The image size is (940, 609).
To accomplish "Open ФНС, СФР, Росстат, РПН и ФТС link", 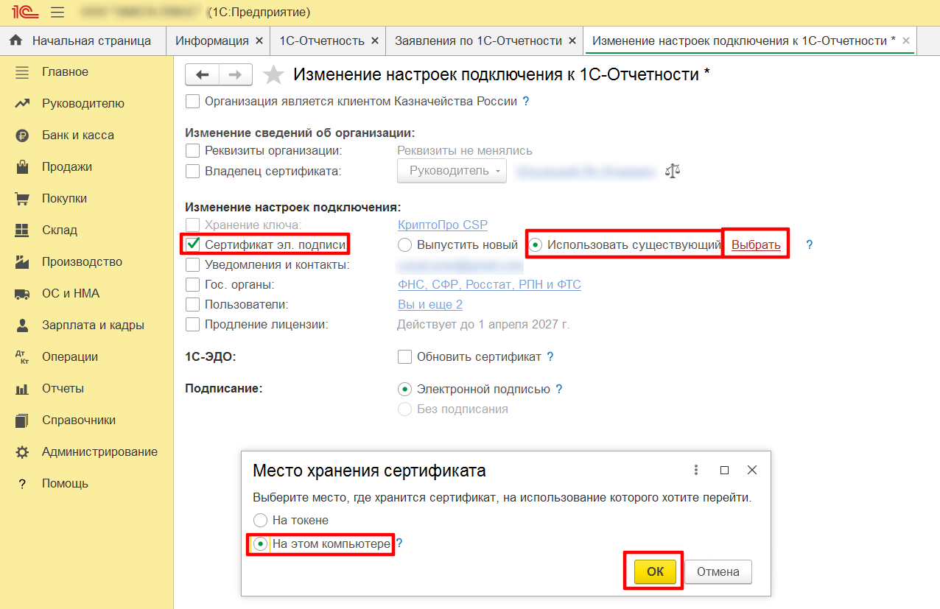I will pos(489,284).
